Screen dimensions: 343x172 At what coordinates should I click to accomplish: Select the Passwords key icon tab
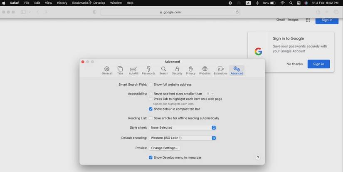click(x=148, y=70)
